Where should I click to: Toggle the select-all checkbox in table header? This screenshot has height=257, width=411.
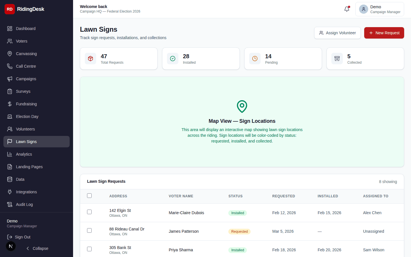(89, 196)
